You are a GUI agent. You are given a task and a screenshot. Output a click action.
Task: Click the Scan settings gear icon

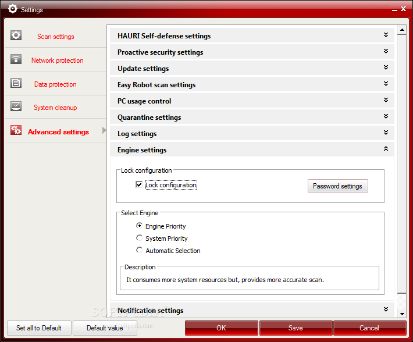pyautogui.click(x=16, y=35)
